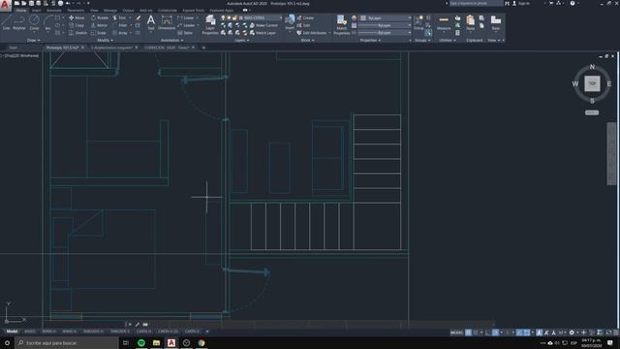Viewport: 620px width, 349px height.
Task: Select the Line drawing tool
Action: point(6,22)
